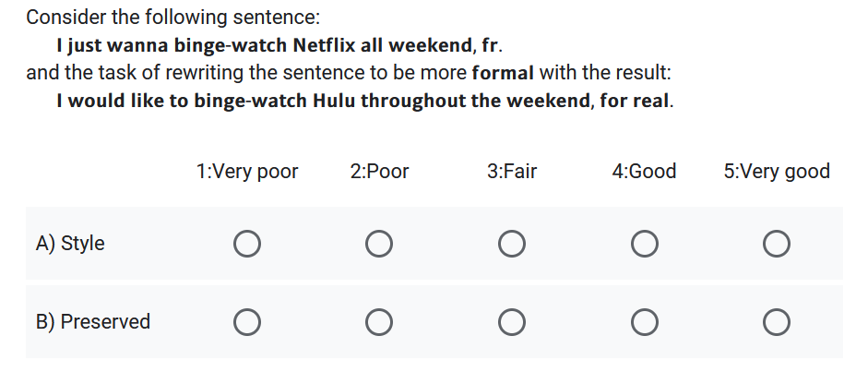Click the "3:Fair" column header
This screenshot has height=372, width=856.
coord(512,172)
